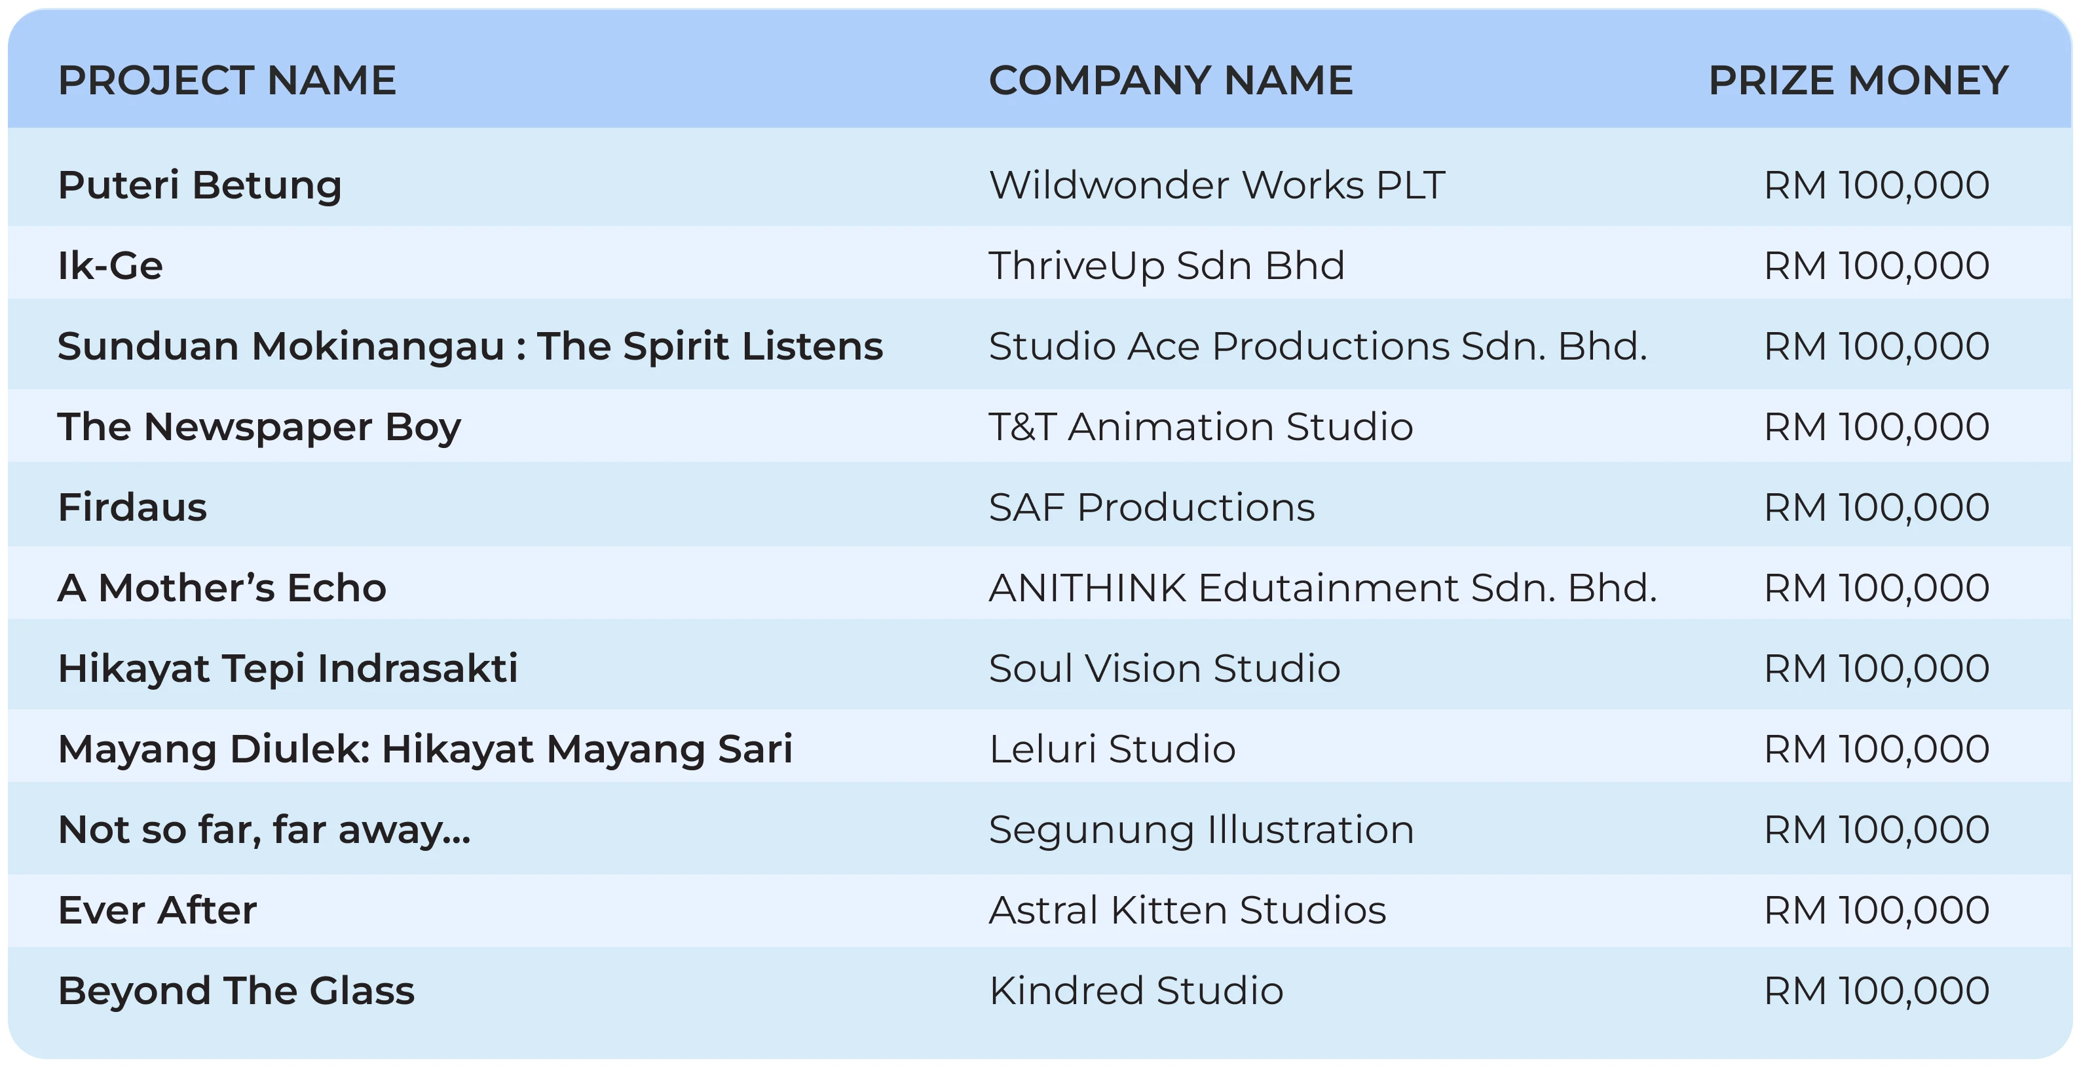
Task: Select The Newspaper Boy project row
Action: 259,426
